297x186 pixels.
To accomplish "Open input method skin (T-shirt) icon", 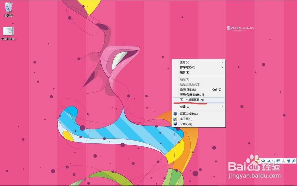I will 289,161.
